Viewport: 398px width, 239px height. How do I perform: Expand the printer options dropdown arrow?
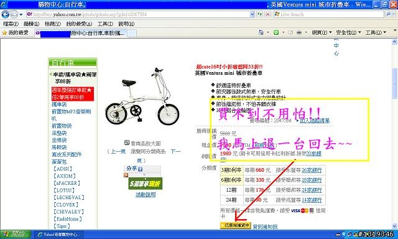(306, 32)
